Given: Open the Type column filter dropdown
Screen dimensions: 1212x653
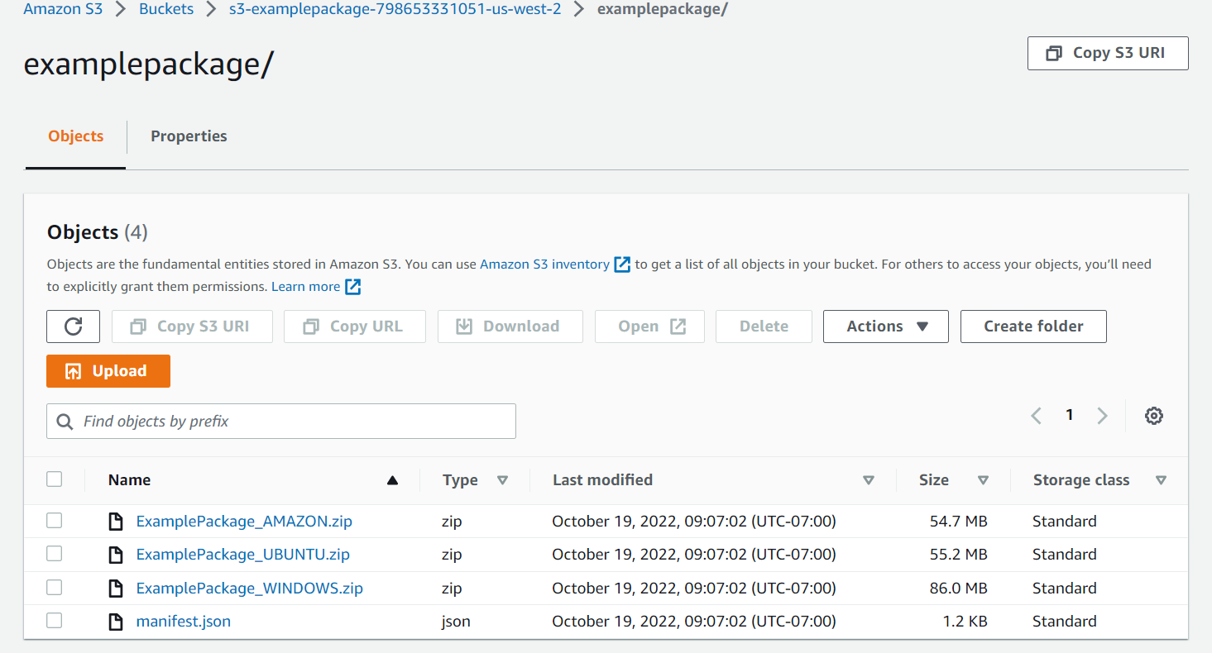Looking at the screenshot, I should point(503,479).
